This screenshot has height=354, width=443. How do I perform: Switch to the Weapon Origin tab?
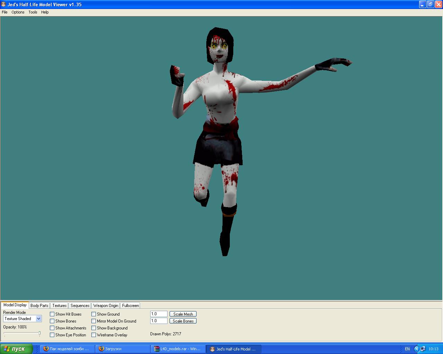(x=106, y=306)
